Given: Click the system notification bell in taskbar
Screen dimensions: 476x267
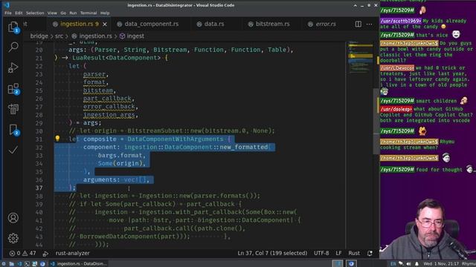Looking at the screenshot, I should point(416,264).
